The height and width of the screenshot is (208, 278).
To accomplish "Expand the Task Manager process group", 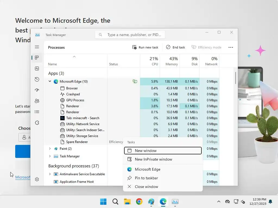I will pyautogui.click(x=50, y=156).
